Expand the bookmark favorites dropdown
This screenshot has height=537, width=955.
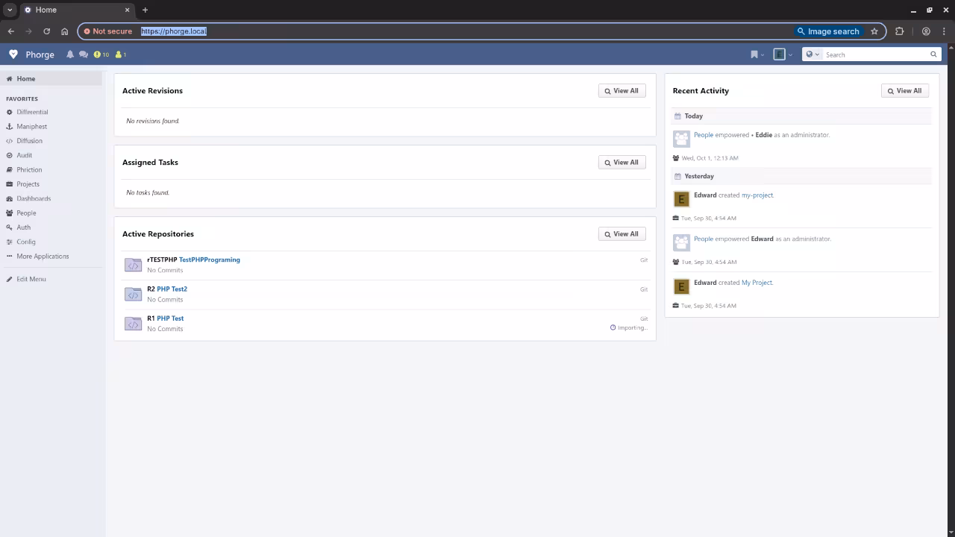pos(757,54)
